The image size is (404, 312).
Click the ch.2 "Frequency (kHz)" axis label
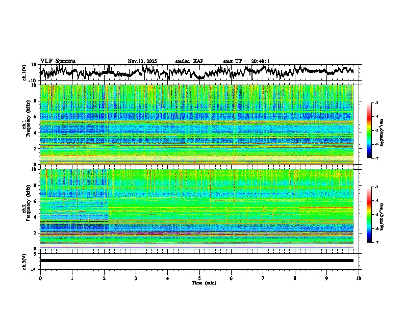29,203
